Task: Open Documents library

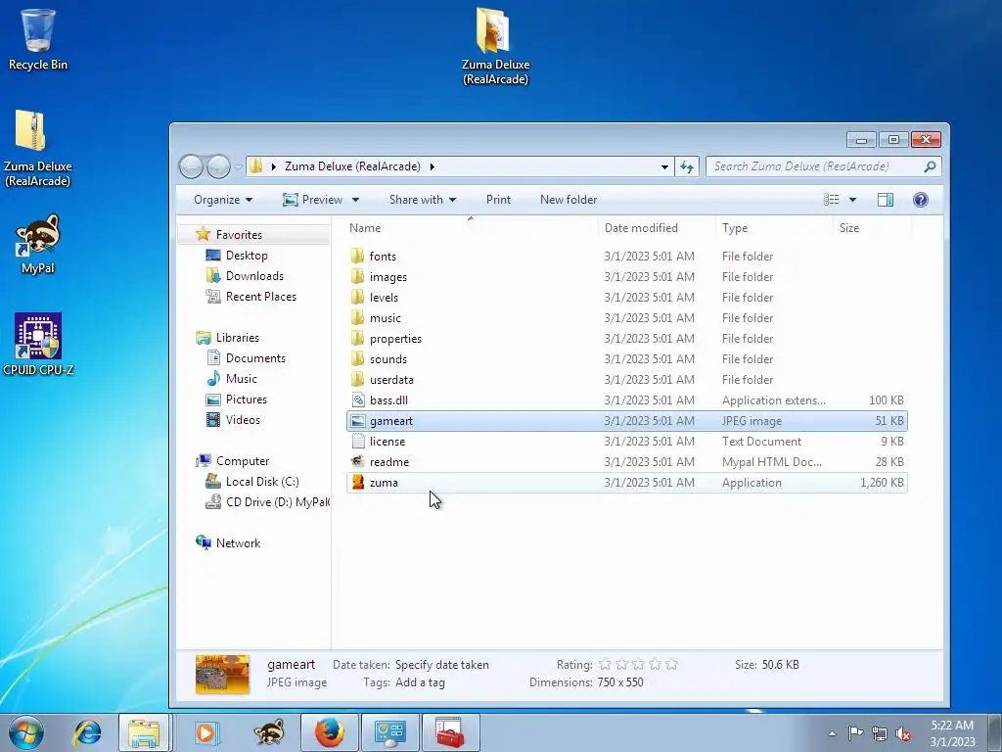Action: 255,358
